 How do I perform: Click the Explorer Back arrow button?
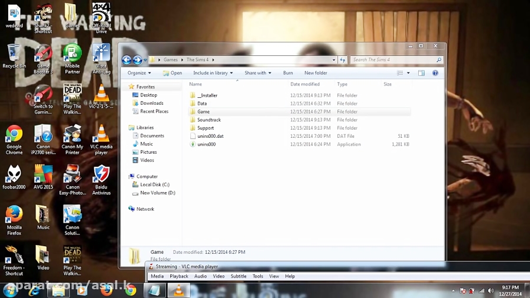127,60
